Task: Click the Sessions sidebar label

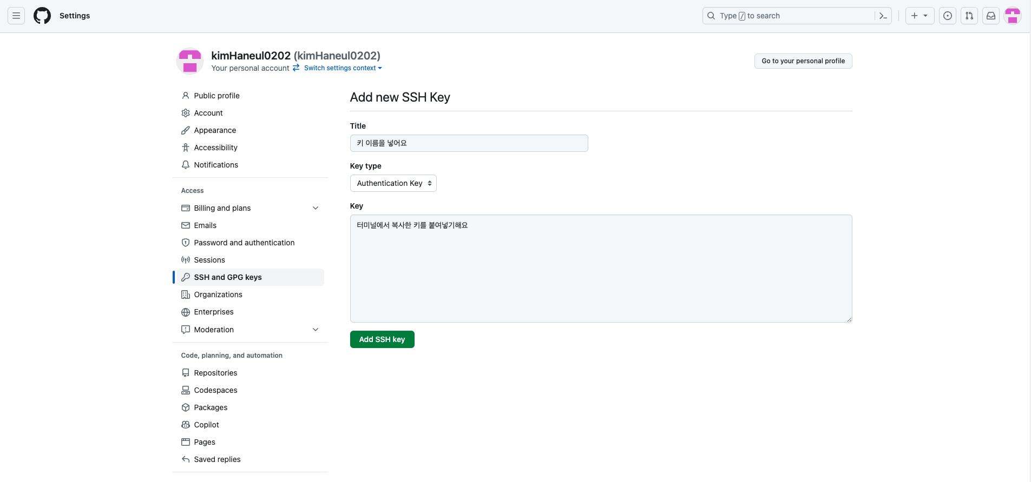Action: (209, 260)
